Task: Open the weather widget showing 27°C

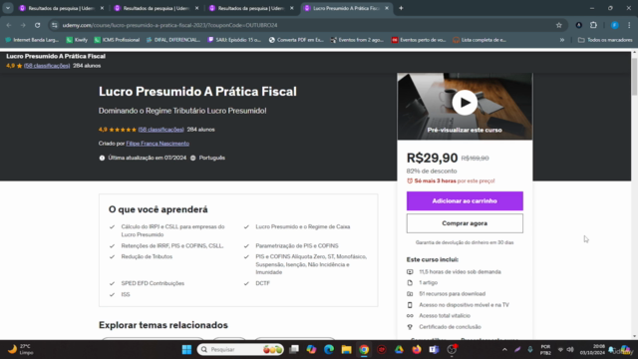Action: pyautogui.click(x=20, y=349)
